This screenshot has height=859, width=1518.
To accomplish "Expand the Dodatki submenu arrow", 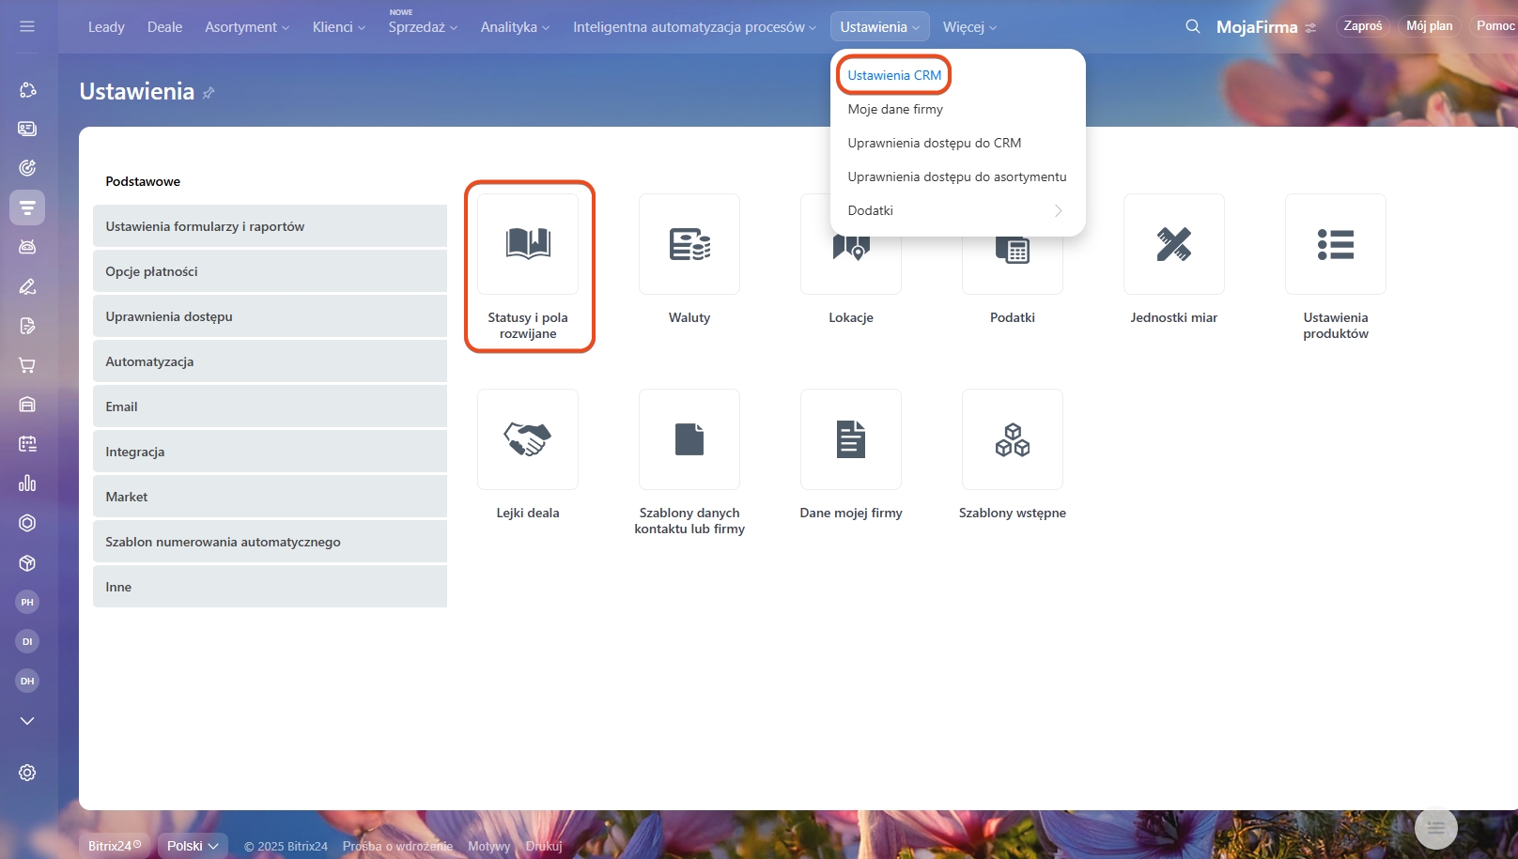I will [x=1058, y=210].
